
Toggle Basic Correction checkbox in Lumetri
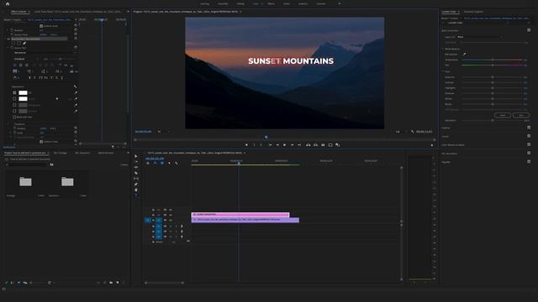pos(529,30)
